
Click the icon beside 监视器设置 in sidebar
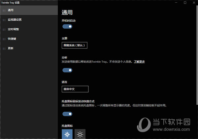[4, 20]
